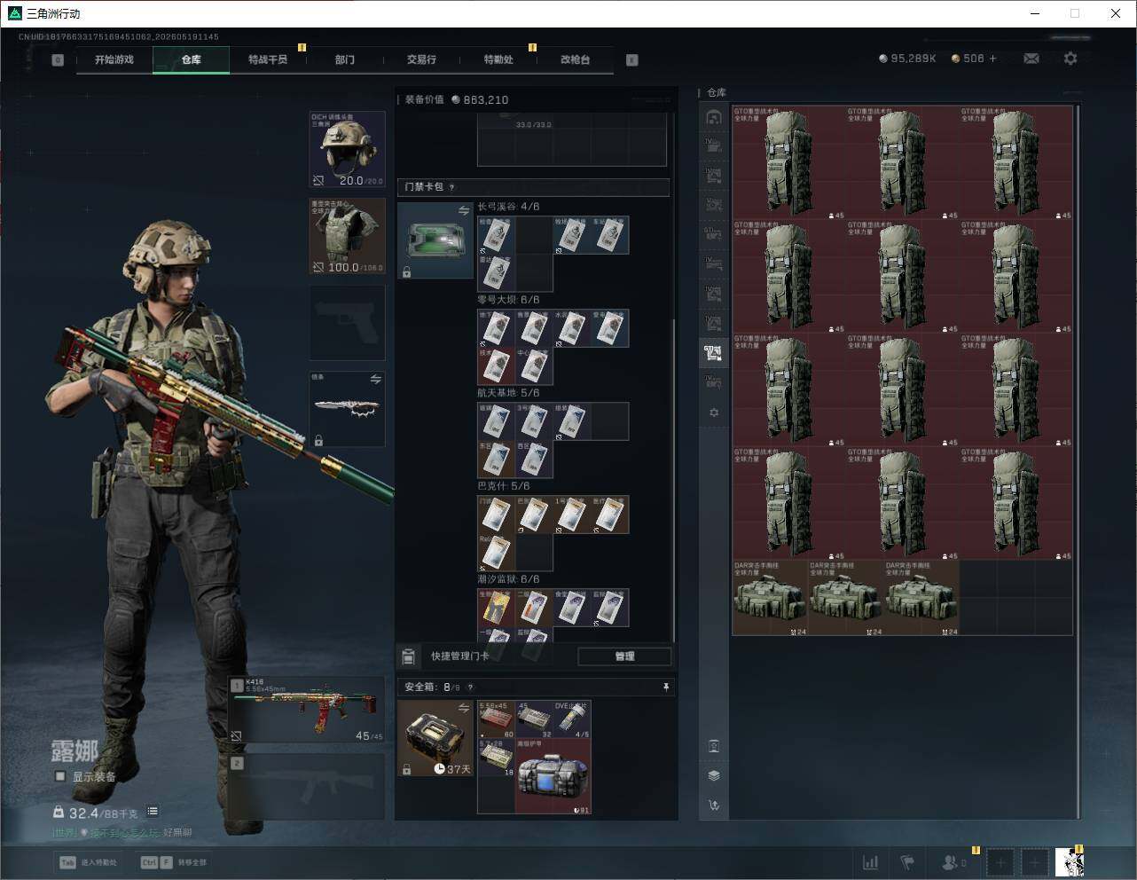Click the 进入特勤处 Tab shortcut button
This screenshot has height=880, width=1137.
tap(88, 862)
